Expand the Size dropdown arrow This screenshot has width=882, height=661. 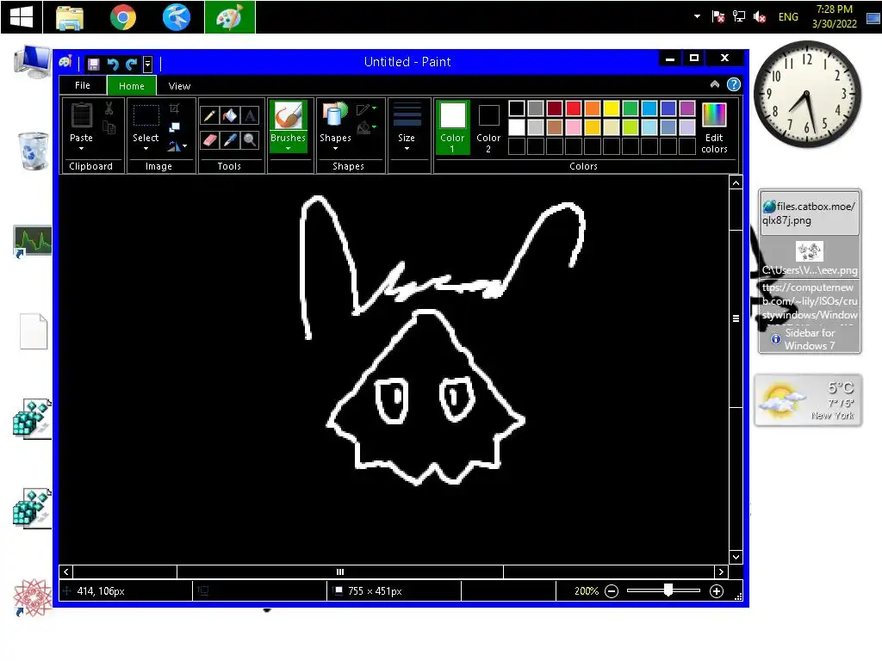(407, 148)
